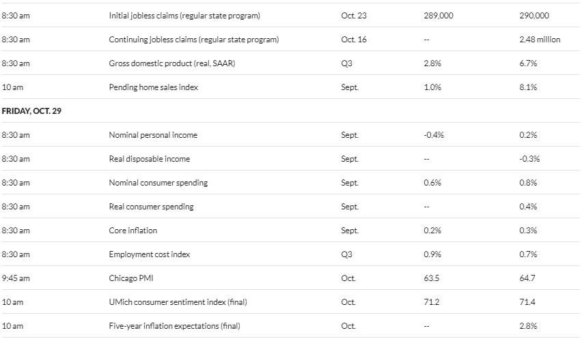Click Nominal personal income report
The width and height of the screenshot is (582, 339).
click(153, 135)
